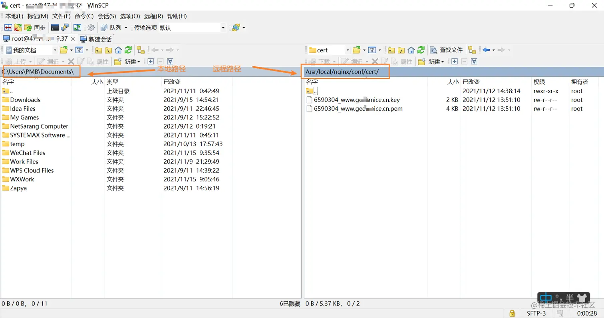Image resolution: width=604 pixels, height=318 pixels.
Task: Show the remote directory tree icon
Action: click(472, 50)
